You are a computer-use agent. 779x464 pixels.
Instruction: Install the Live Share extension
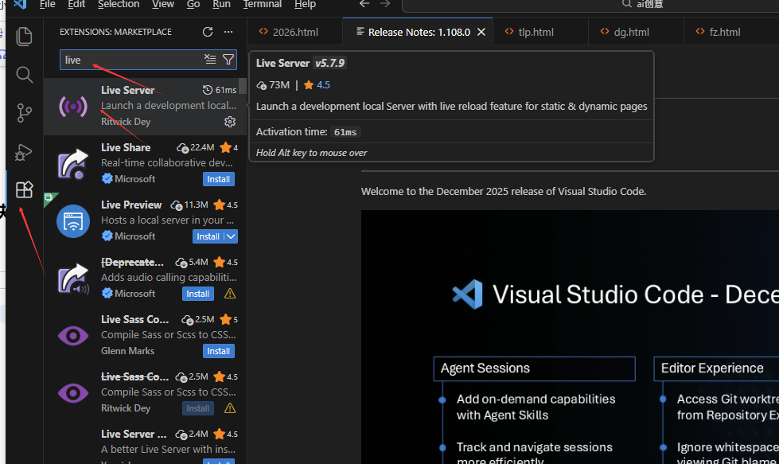point(219,179)
